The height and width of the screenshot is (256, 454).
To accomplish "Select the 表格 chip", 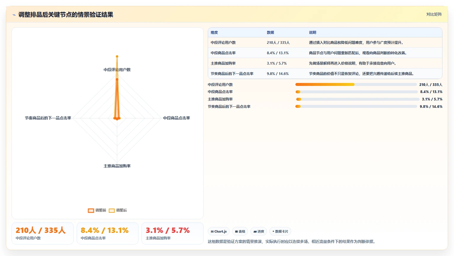I will pyautogui.click(x=240, y=231).
